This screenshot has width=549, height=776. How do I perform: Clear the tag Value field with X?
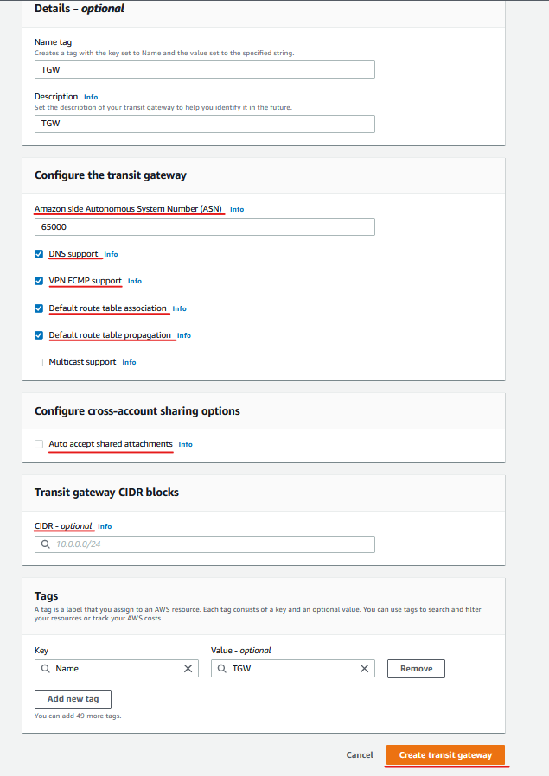(364, 669)
